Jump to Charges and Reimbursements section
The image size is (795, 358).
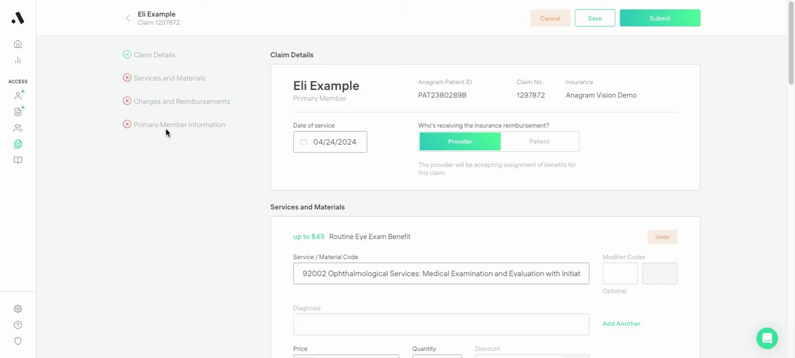[182, 101]
